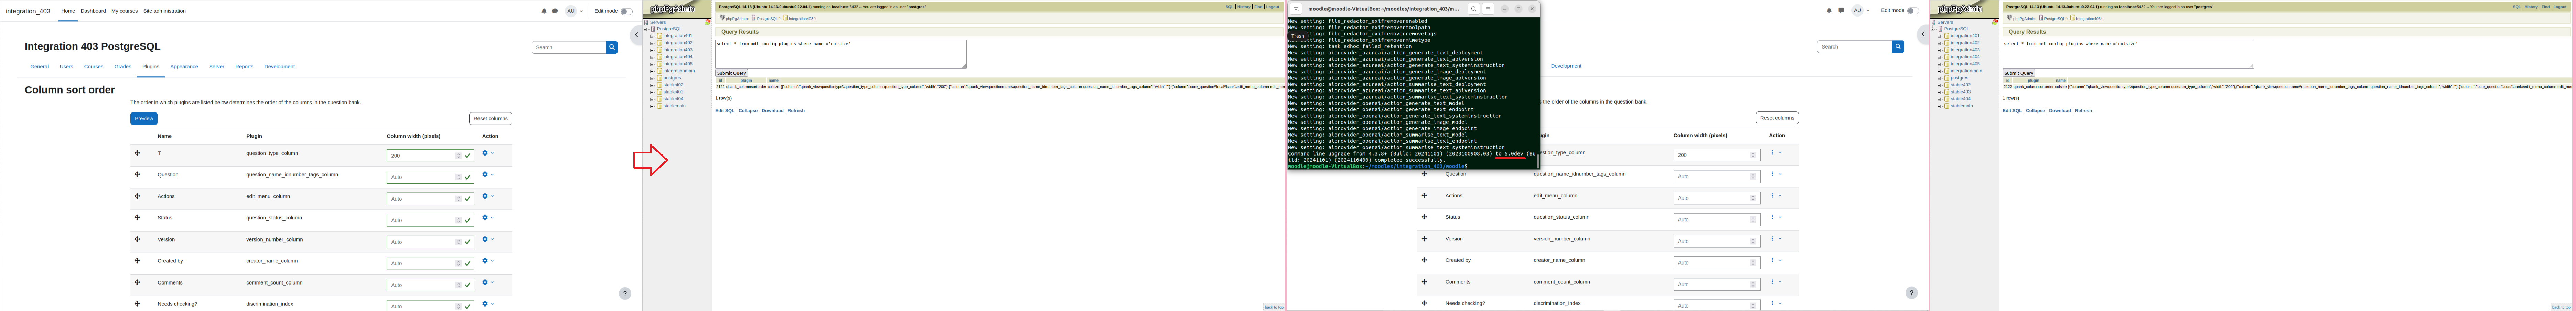Image resolution: width=2576 pixels, height=311 pixels.
Task: Click green checkmark in question_name_idnumber_tags_column width field
Action: pyautogui.click(x=468, y=177)
